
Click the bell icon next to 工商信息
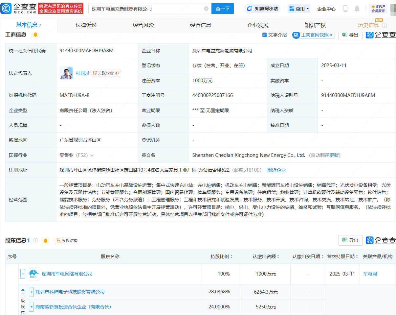coord(35,35)
